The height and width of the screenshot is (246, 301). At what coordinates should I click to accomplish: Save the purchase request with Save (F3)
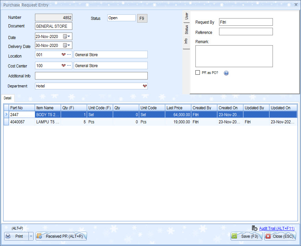[246, 236]
